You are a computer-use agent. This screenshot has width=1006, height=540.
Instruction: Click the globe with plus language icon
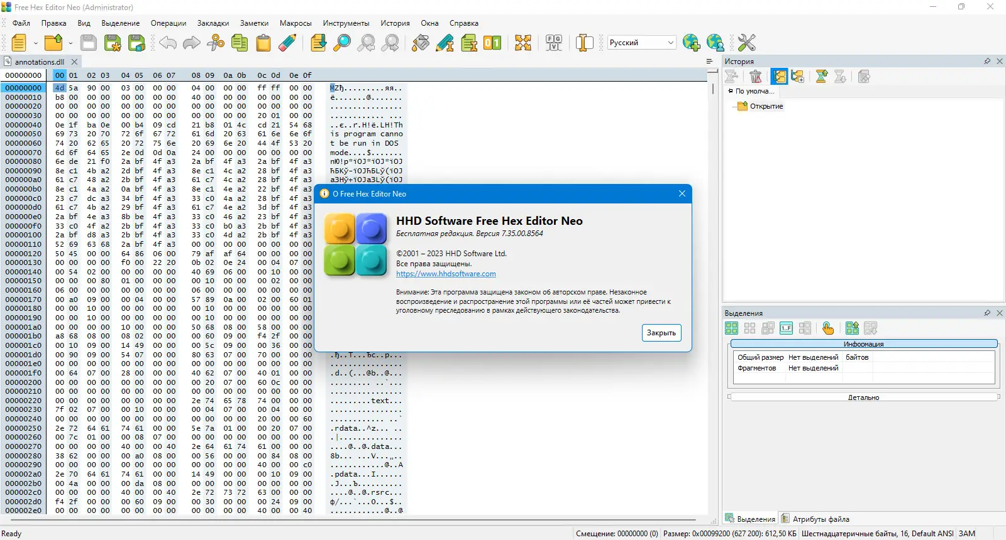pos(692,43)
